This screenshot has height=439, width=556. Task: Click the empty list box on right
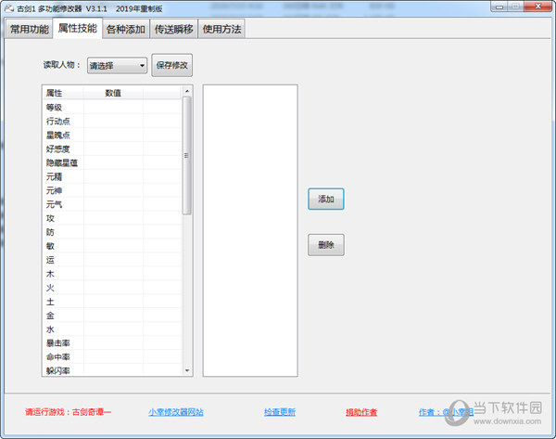point(250,230)
